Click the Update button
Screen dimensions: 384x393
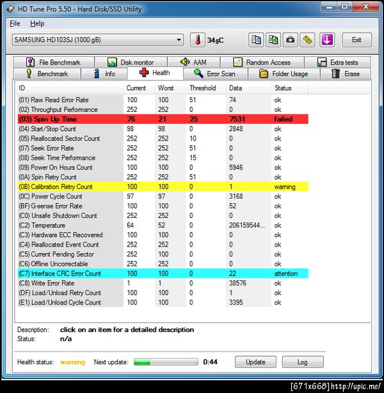click(x=255, y=362)
